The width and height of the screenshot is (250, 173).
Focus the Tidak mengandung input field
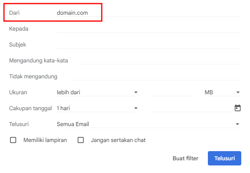coord(155,76)
